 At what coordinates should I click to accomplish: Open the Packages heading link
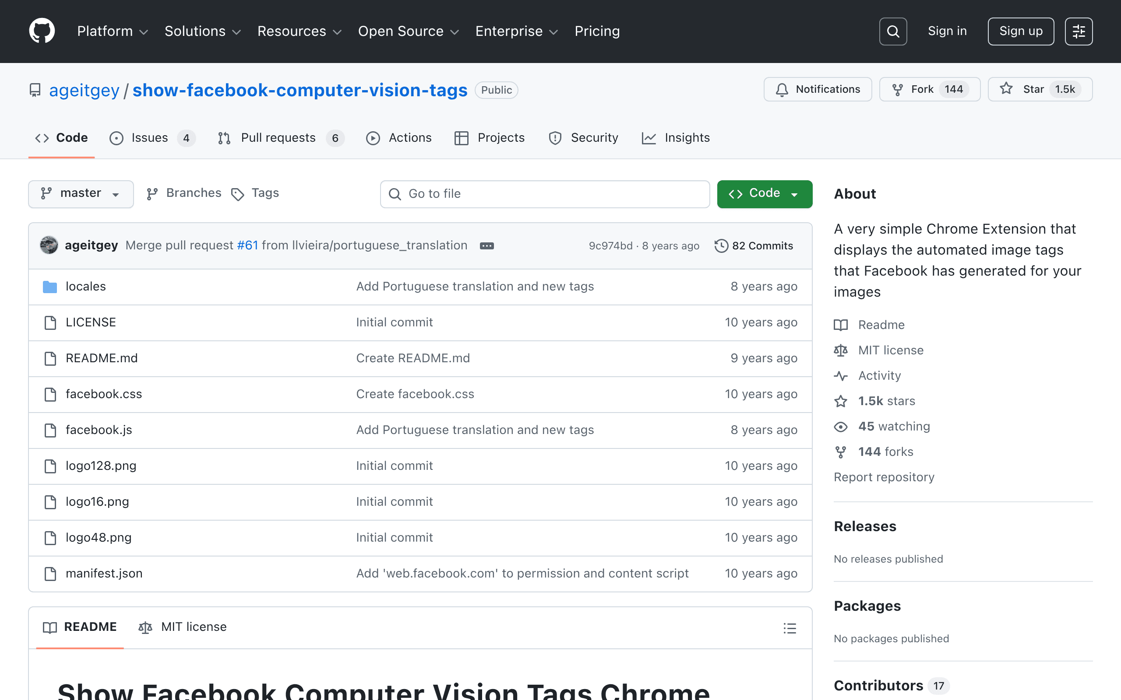point(867,606)
